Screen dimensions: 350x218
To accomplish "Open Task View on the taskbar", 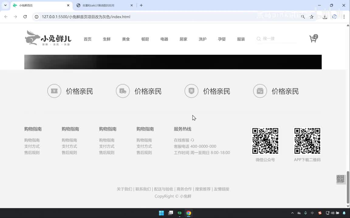I will 170,213.
